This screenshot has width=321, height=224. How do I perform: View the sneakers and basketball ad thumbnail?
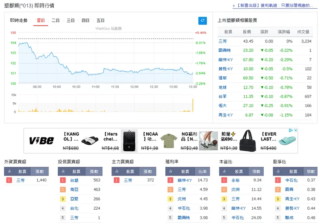coord(208,141)
